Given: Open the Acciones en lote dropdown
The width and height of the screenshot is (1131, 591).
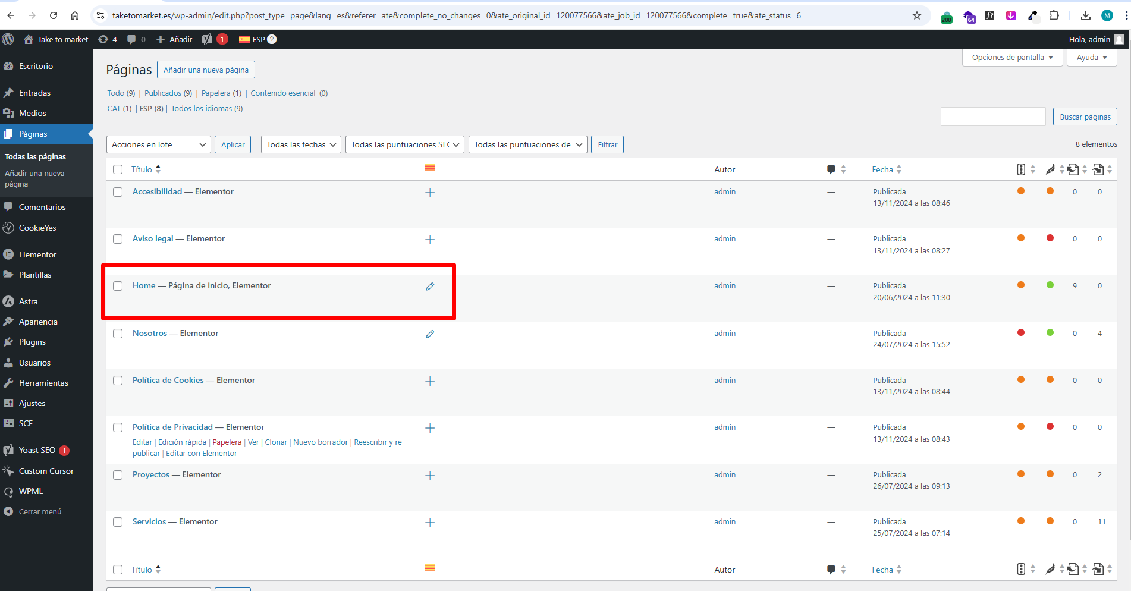Looking at the screenshot, I should (x=159, y=144).
